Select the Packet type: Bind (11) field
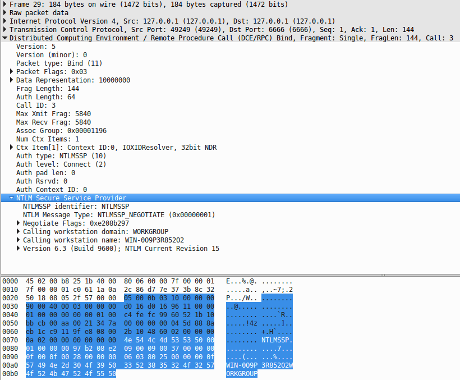Image resolution: width=460 pixels, height=380 pixels. click(x=59, y=63)
